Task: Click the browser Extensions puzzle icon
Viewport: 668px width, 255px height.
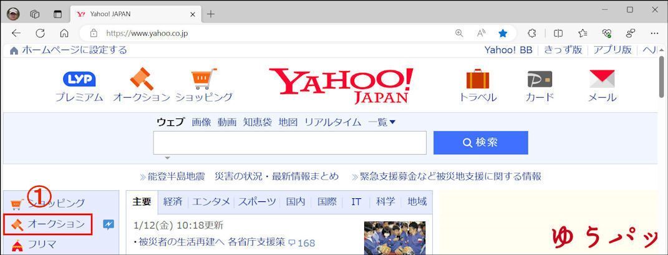Action: pos(532,33)
